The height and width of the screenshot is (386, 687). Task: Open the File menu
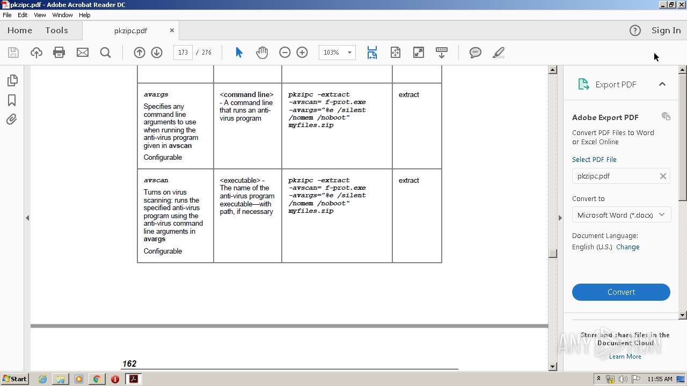[x=7, y=15]
